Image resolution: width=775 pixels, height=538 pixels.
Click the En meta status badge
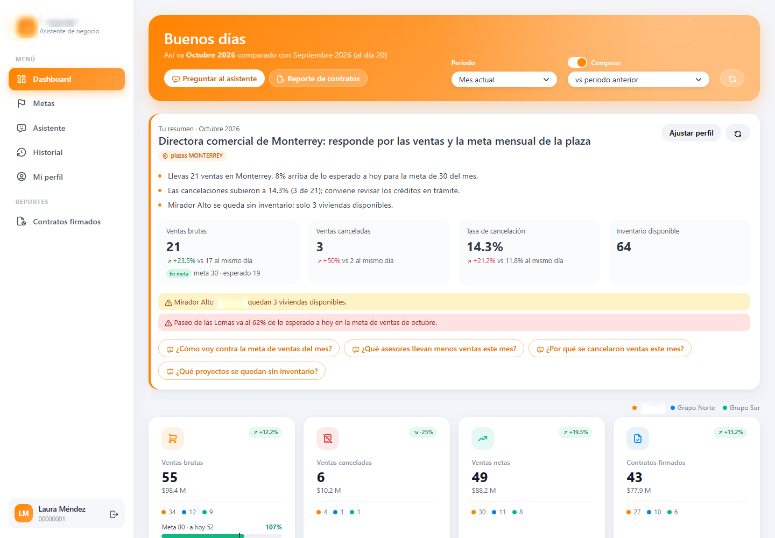[x=179, y=273]
